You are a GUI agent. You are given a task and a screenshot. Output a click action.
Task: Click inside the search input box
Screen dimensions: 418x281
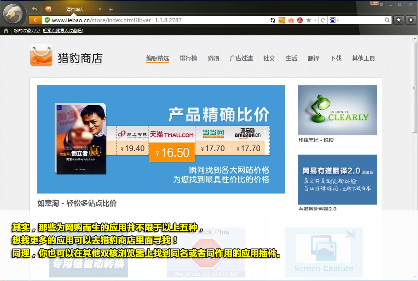[362, 20]
